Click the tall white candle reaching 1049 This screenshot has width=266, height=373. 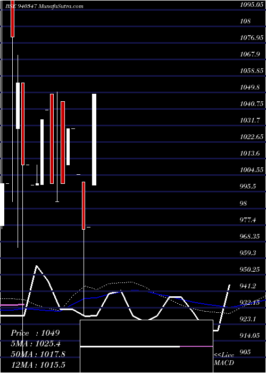[94, 140]
